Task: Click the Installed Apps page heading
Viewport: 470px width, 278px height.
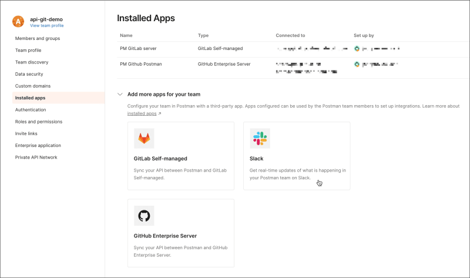Action: (146, 18)
